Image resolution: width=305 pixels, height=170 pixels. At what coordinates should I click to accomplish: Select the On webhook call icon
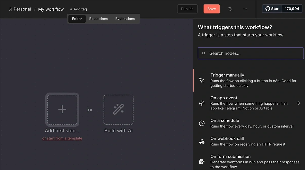coord(202,141)
